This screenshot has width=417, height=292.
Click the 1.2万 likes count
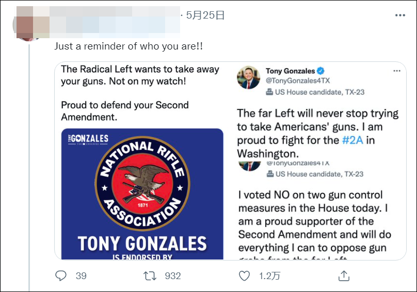point(268,276)
